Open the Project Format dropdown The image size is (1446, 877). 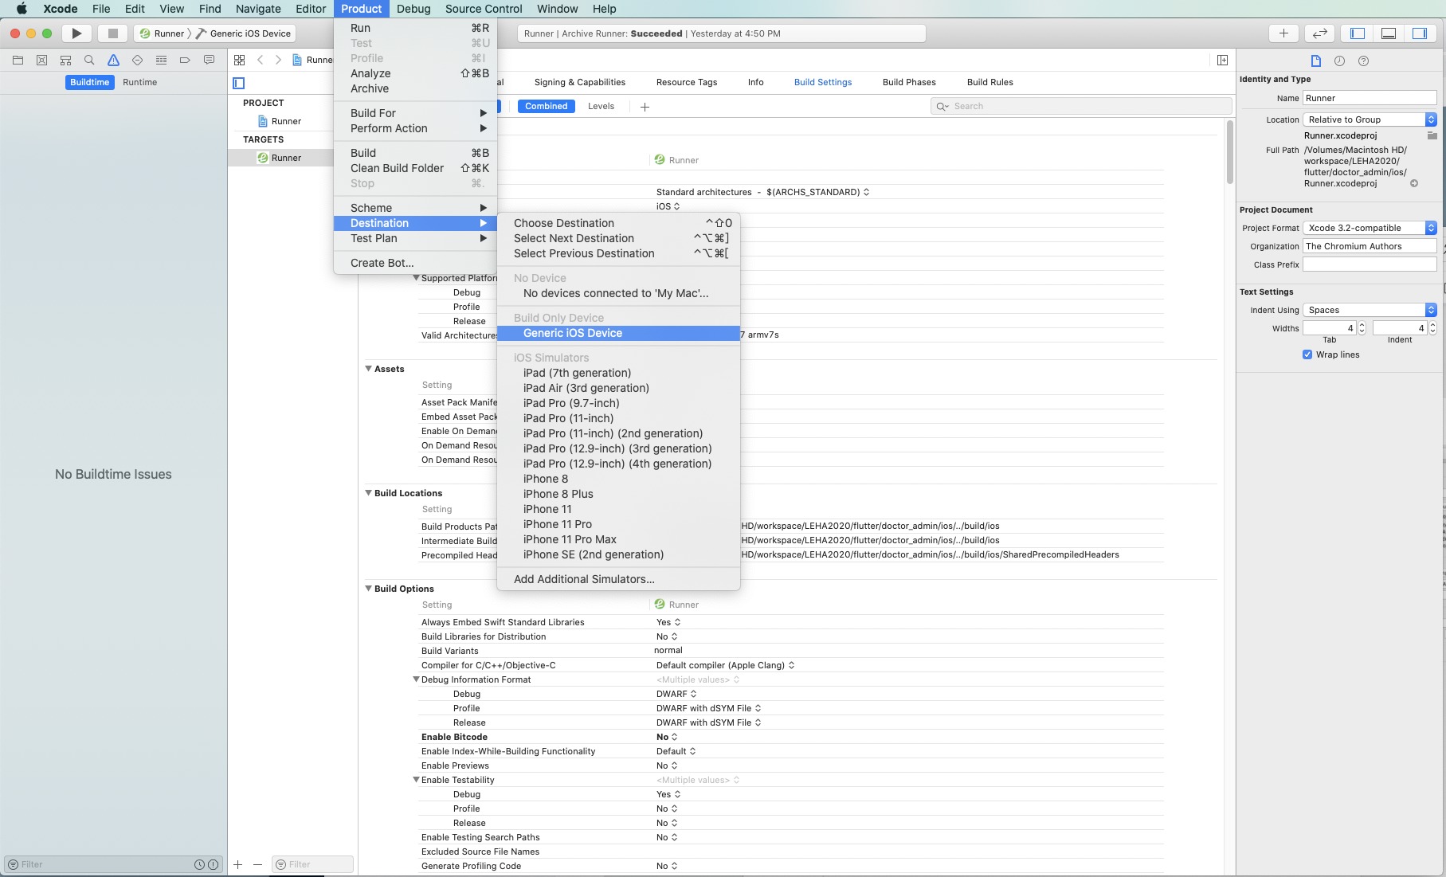click(x=1370, y=228)
